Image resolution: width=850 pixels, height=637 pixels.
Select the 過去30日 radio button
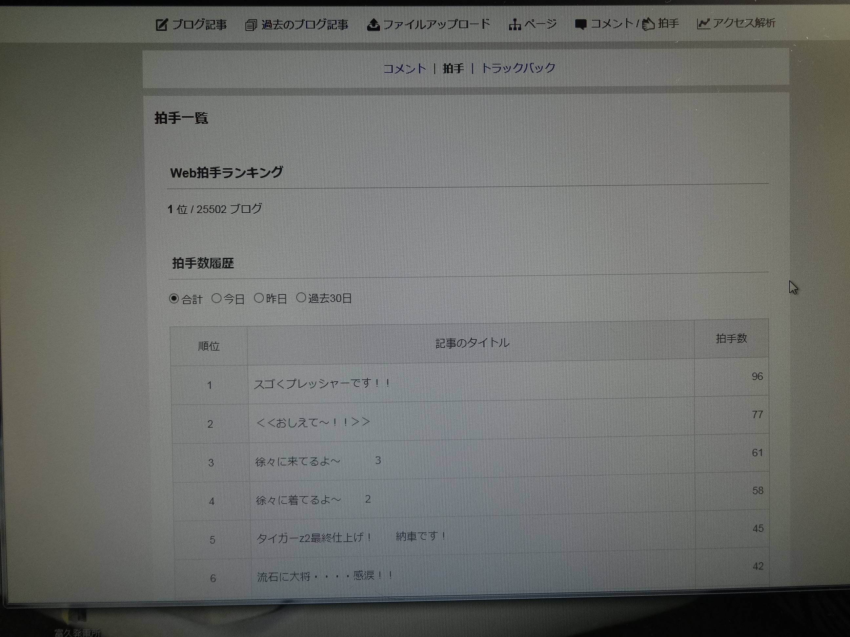pyautogui.click(x=301, y=297)
